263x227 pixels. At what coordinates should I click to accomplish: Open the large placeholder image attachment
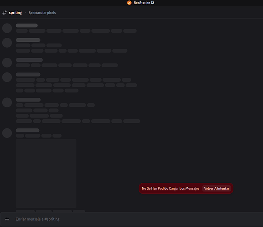pyautogui.click(x=46, y=173)
